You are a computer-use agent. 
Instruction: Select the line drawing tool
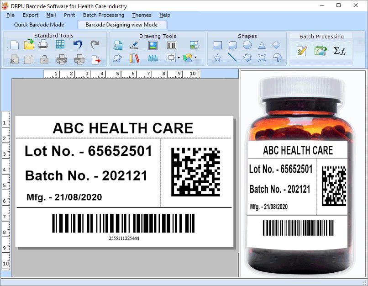pyautogui.click(x=232, y=57)
